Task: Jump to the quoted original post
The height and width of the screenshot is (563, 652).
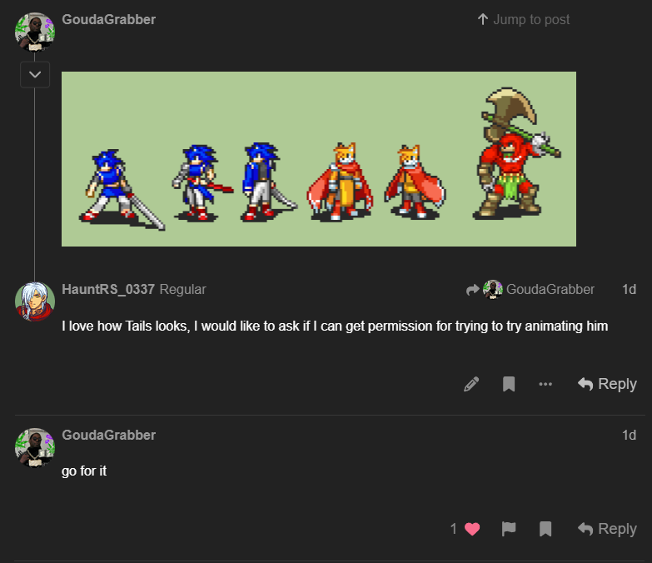Action: [x=523, y=19]
